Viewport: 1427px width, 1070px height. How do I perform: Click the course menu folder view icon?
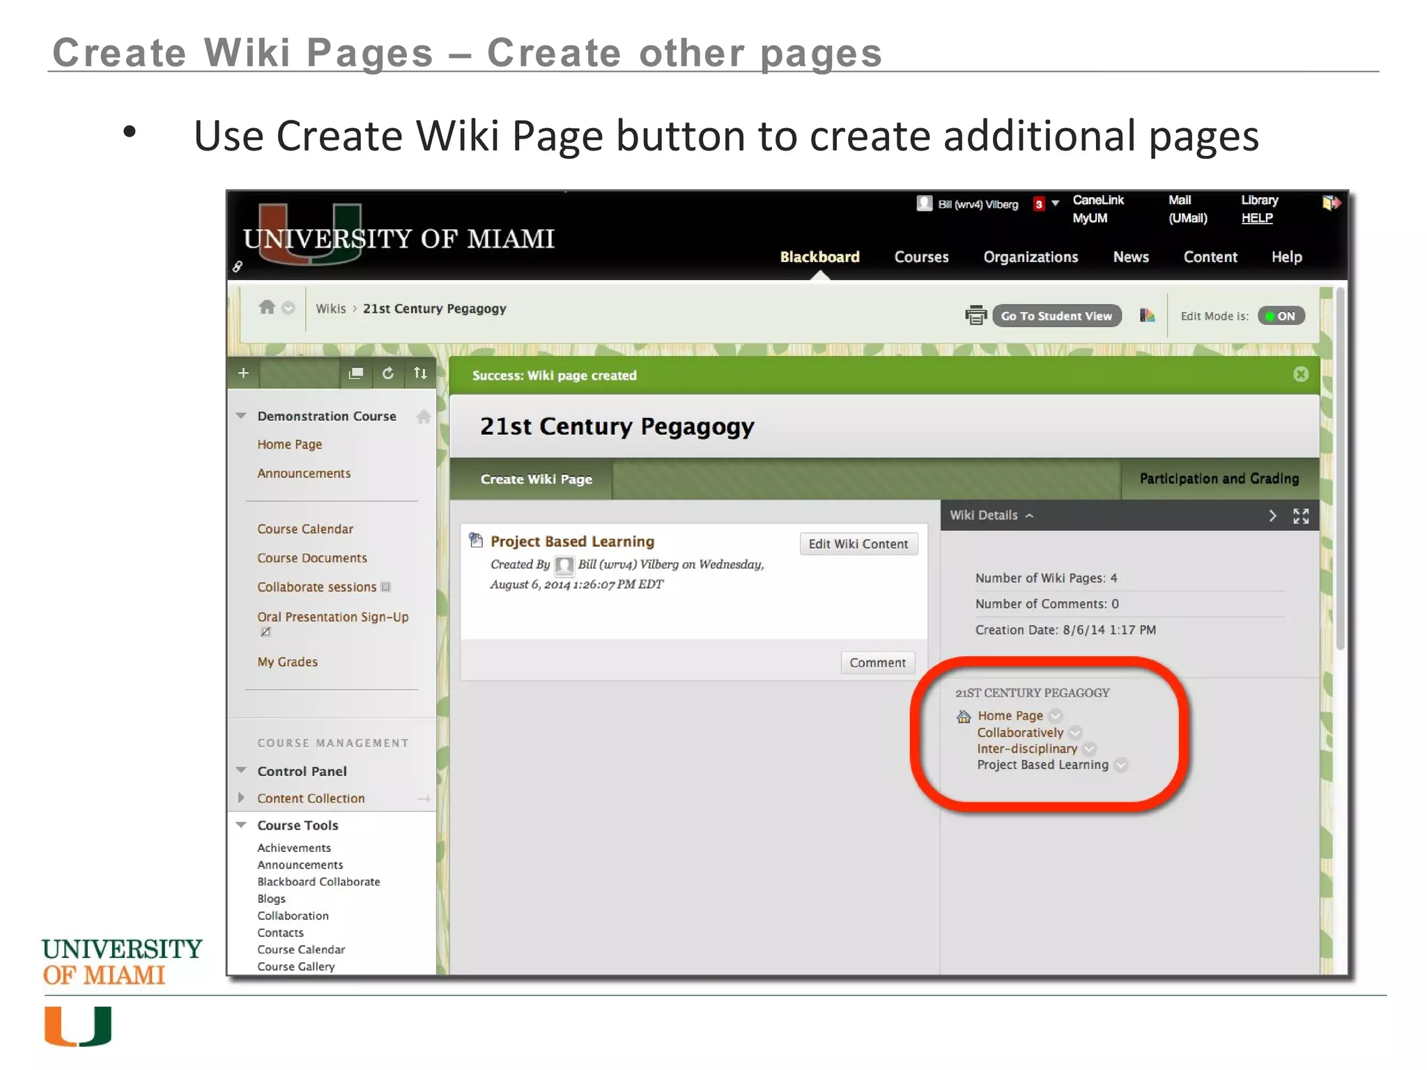356,373
